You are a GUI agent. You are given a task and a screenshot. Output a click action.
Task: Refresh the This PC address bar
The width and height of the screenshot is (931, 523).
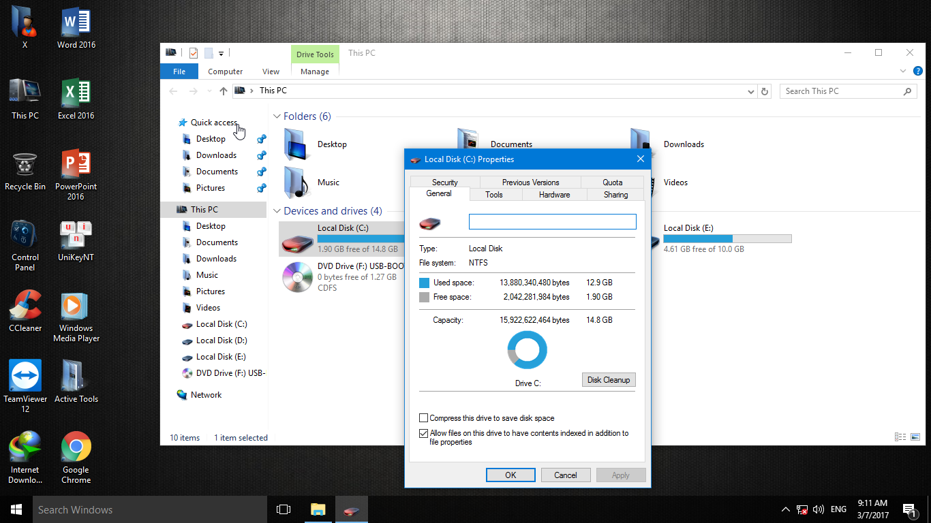765,91
